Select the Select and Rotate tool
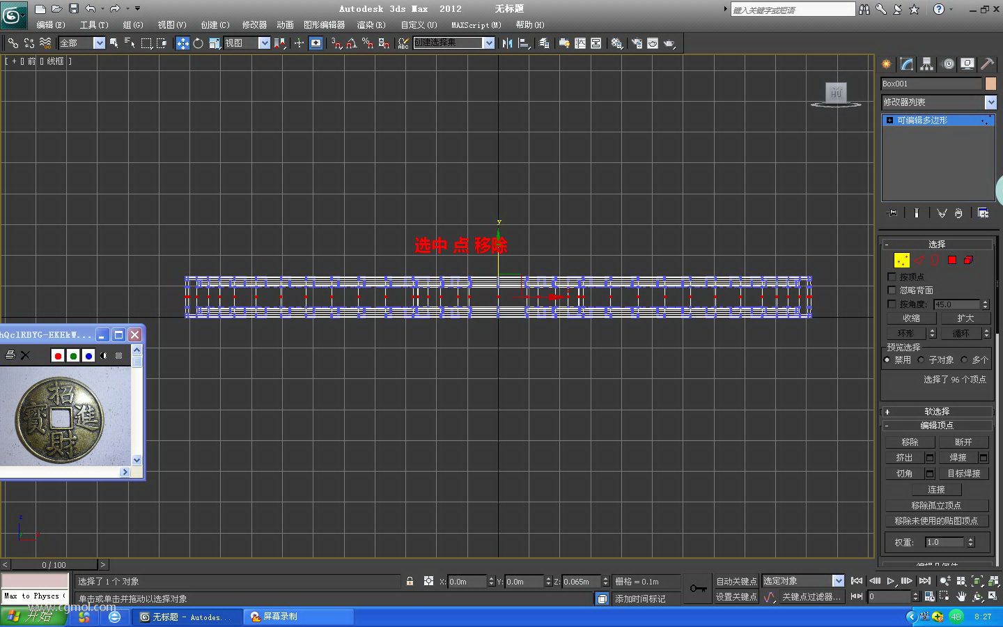 (x=199, y=43)
